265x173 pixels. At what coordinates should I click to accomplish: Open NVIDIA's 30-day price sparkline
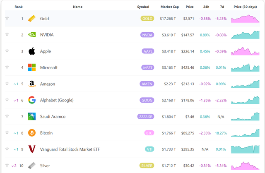[245, 35]
